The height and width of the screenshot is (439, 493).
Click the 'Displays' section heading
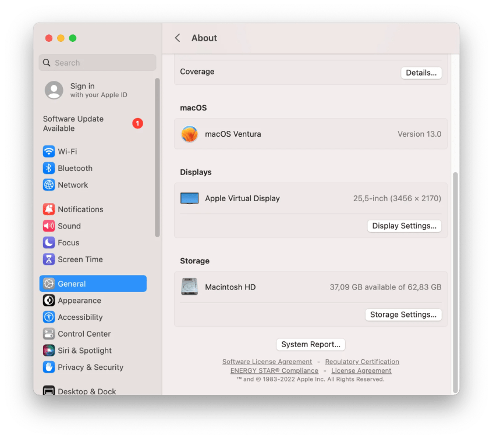click(x=196, y=172)
